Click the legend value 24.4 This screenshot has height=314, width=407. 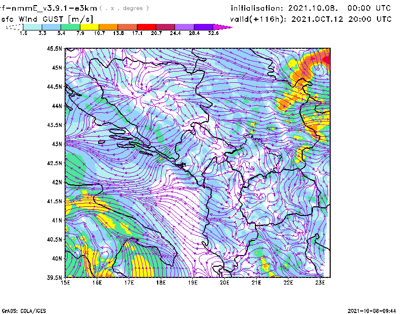point(175,33)
